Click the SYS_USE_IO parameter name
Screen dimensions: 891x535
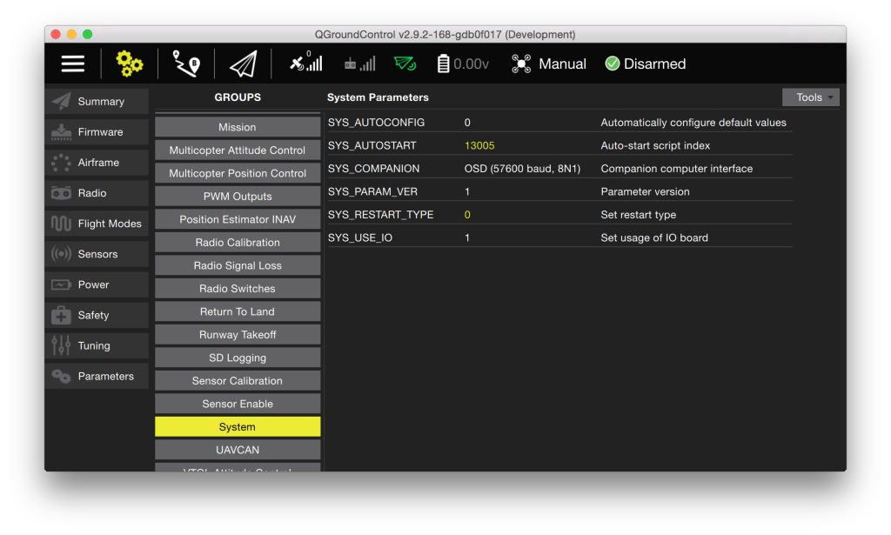tap(360, 238)
